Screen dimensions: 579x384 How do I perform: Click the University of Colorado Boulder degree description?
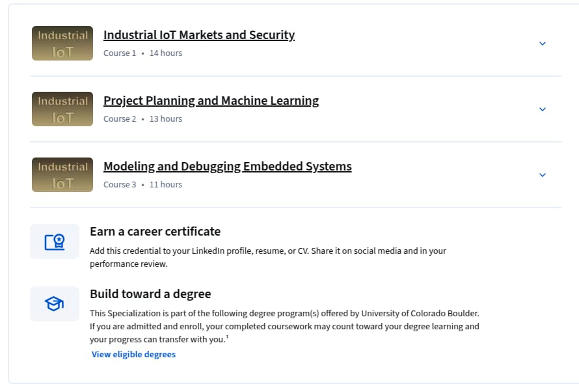284,326
